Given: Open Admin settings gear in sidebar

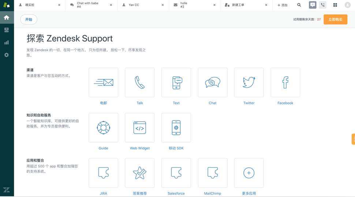Looking at the screenshot, I should pos(7,55).
